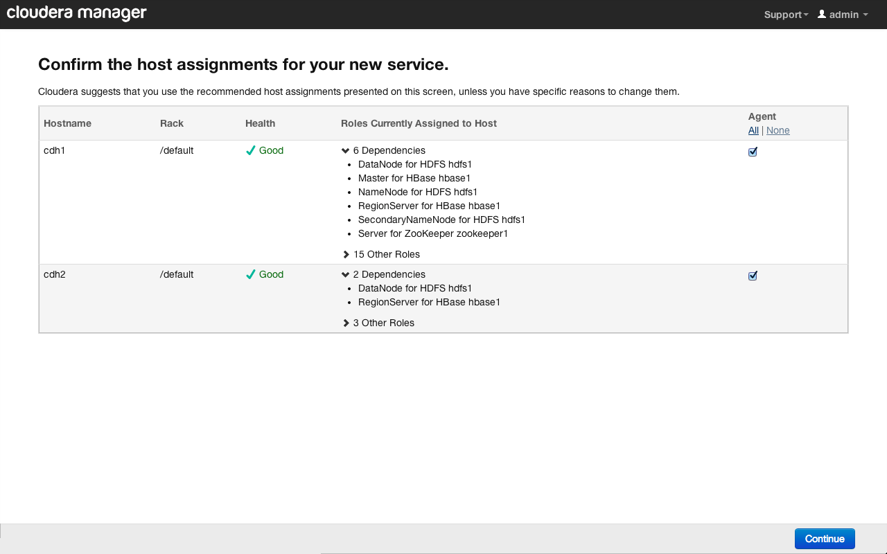Click the Health column header
887x554 pixels.
pos(260,123)
